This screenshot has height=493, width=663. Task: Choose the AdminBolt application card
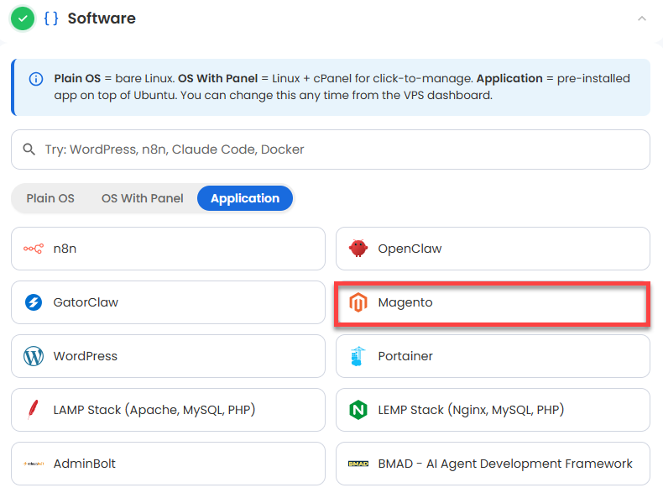[x=169, y=464]
